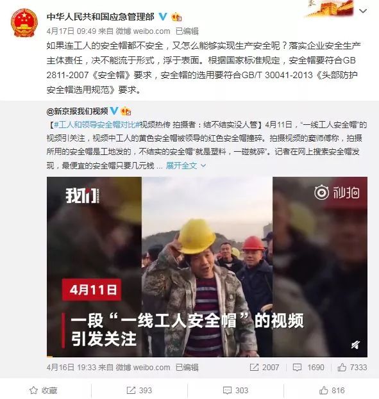379x399 pixels.
Task: Click the membership badge next to 新京报我们视频
Action: click(126, 111)
